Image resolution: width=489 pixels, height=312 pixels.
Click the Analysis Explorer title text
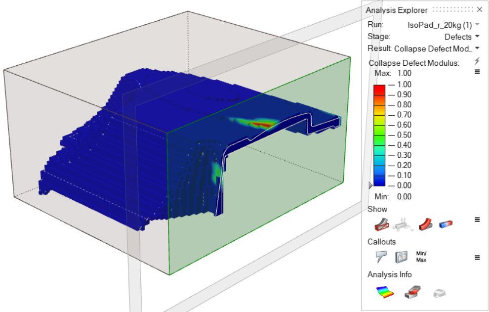click(x=396, y=10)
